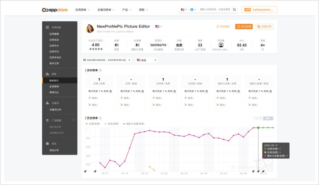Screen dimensions: 319x185
Task: Click lock icon in 总榜免费 card
Action: click(110, 91)
